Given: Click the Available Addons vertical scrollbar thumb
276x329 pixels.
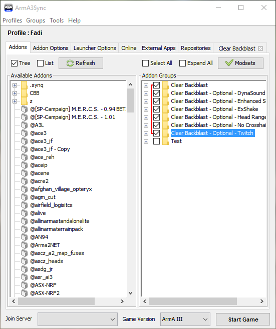Looking at the screenshot, I should pyautogui.click(x=130, y=100).
